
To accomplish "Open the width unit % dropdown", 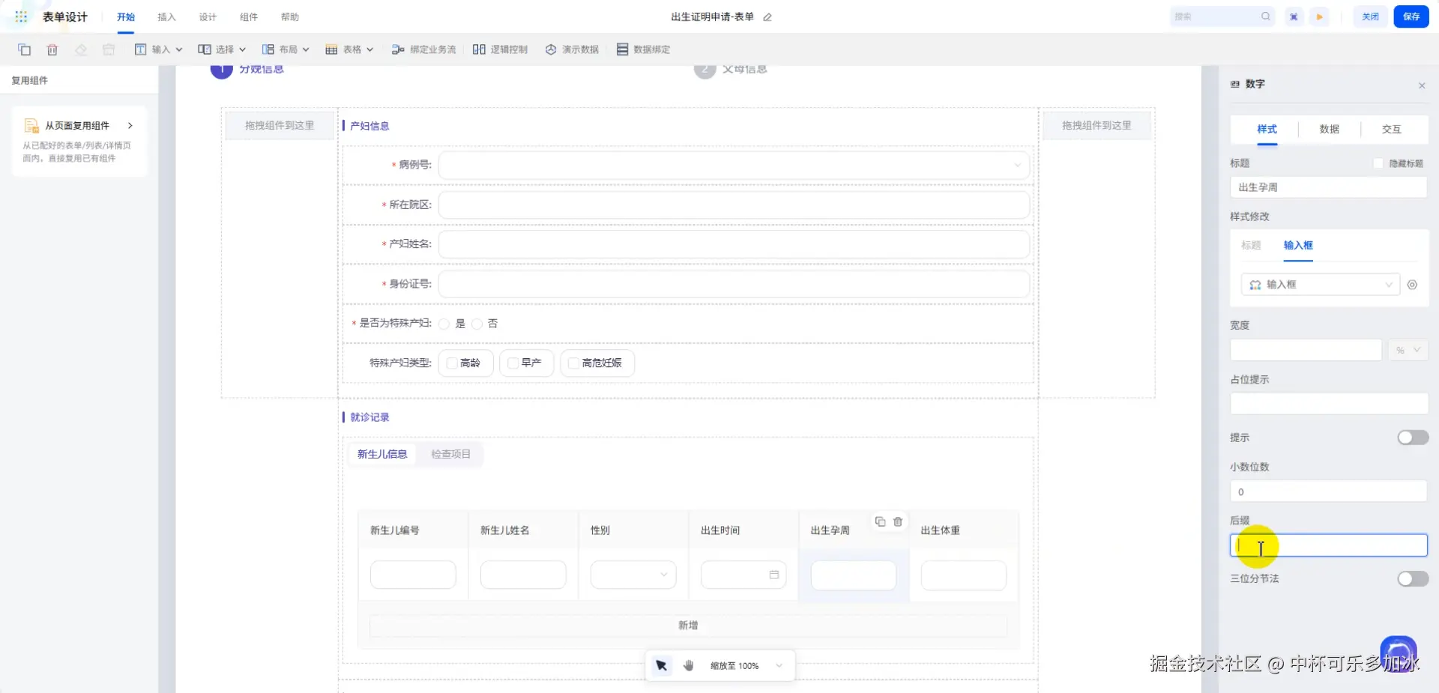I will (1408, 350).
